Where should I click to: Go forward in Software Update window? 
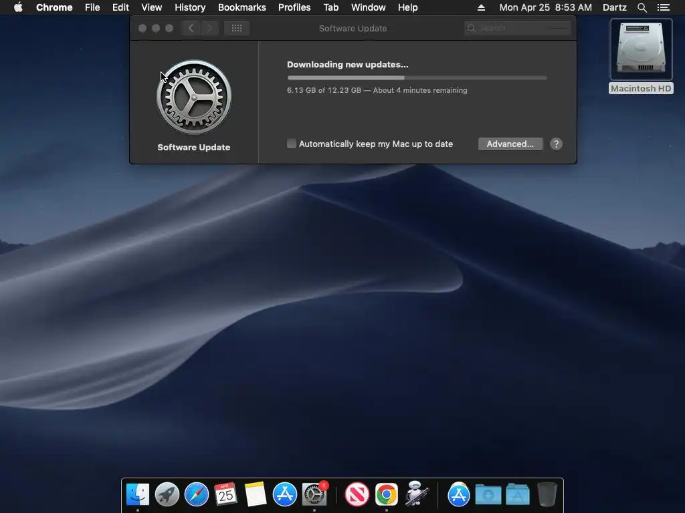point(209,28)
